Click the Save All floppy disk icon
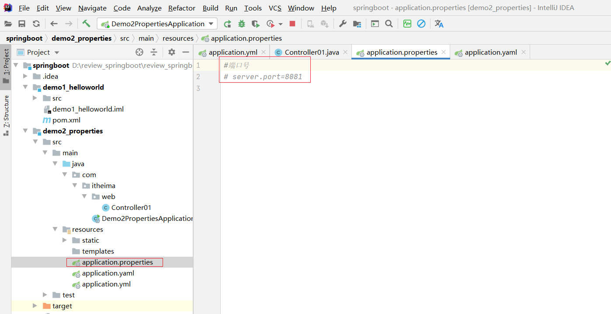This screenshot has height=314, width=611. click(22, 24)
